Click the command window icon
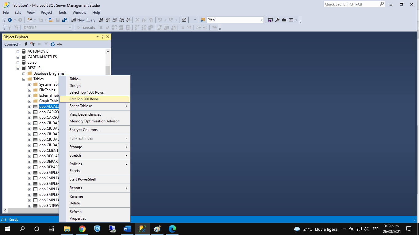 (x=291, y=20)
